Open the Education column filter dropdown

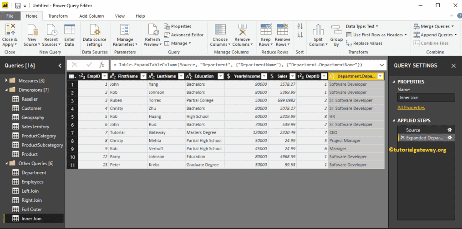[x=221, y=76]
